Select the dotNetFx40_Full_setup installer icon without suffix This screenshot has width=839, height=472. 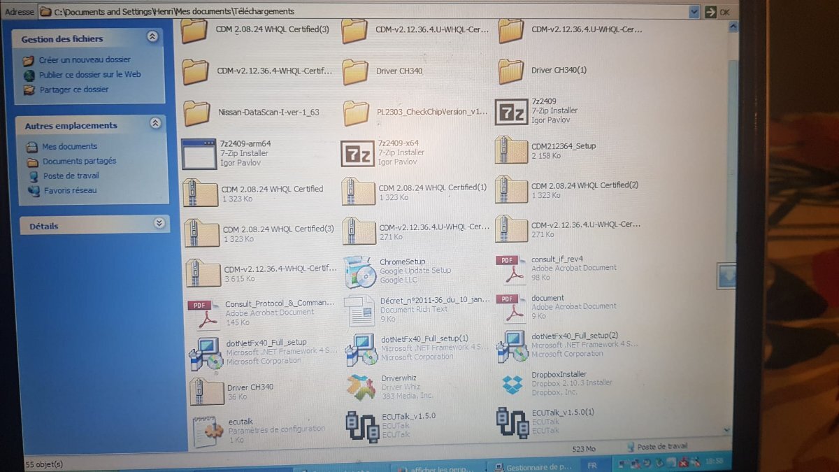tap(206, 353)
